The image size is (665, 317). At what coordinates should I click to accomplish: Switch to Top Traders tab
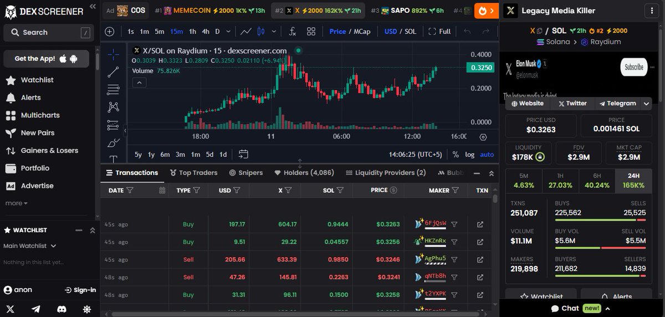(x=193, y=173)
